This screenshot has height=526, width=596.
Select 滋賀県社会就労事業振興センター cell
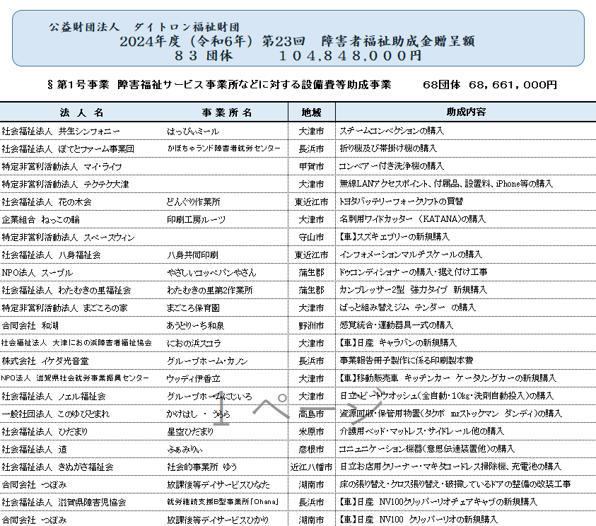[75, 378]
